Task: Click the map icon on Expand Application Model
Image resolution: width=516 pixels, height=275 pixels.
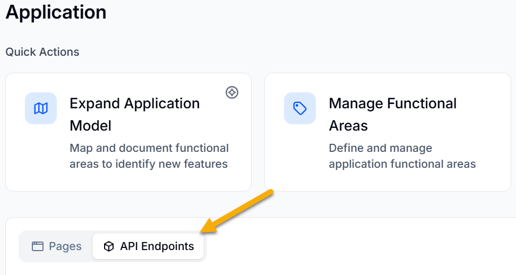Action: [41, 108]
